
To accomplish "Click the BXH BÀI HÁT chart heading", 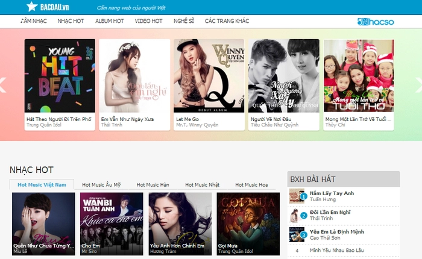I will pyautogui.click(x=313, y=179).
